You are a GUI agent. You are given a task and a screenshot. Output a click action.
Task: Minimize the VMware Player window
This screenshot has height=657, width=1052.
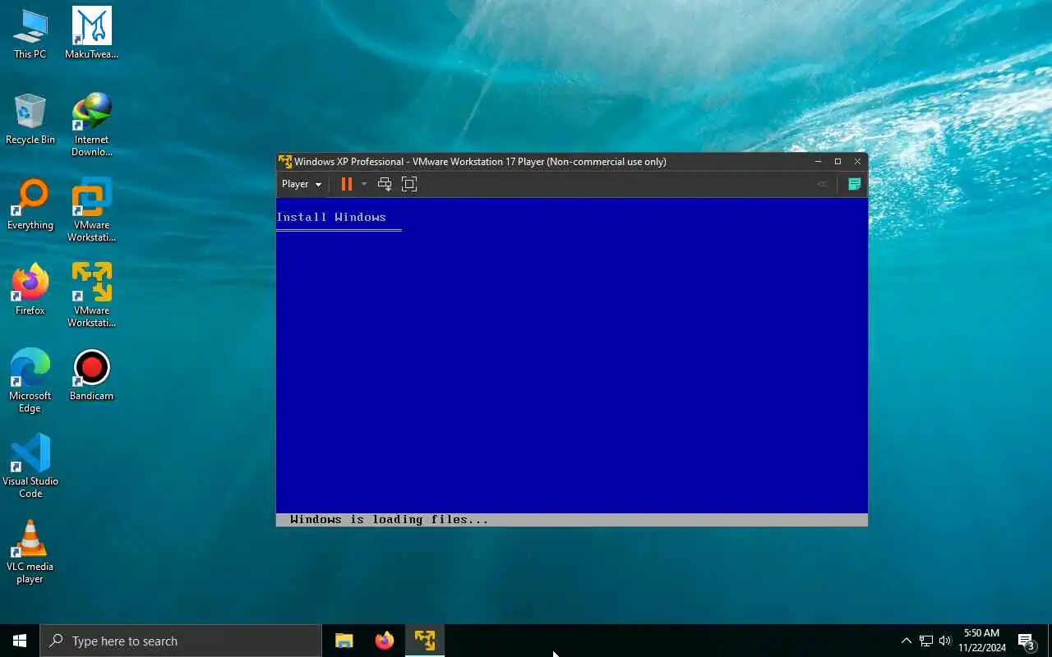coord(818,161)
